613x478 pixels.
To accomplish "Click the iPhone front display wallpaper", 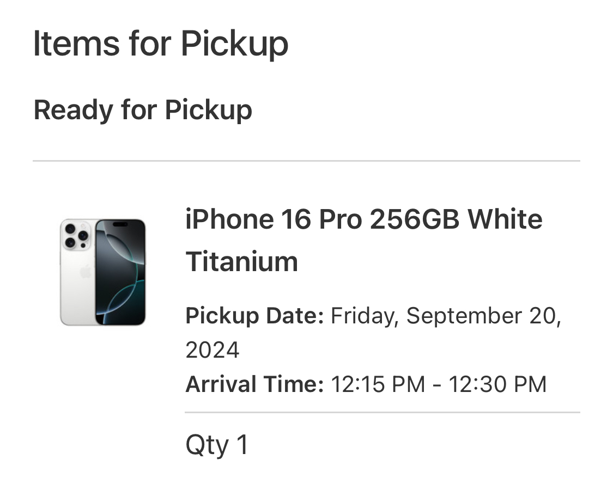I will (120, 272).
